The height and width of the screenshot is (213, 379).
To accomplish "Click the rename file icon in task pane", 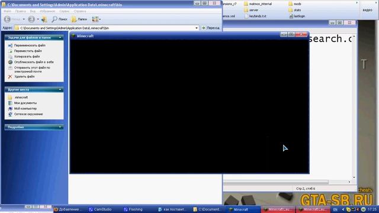I will click(10, 46).
